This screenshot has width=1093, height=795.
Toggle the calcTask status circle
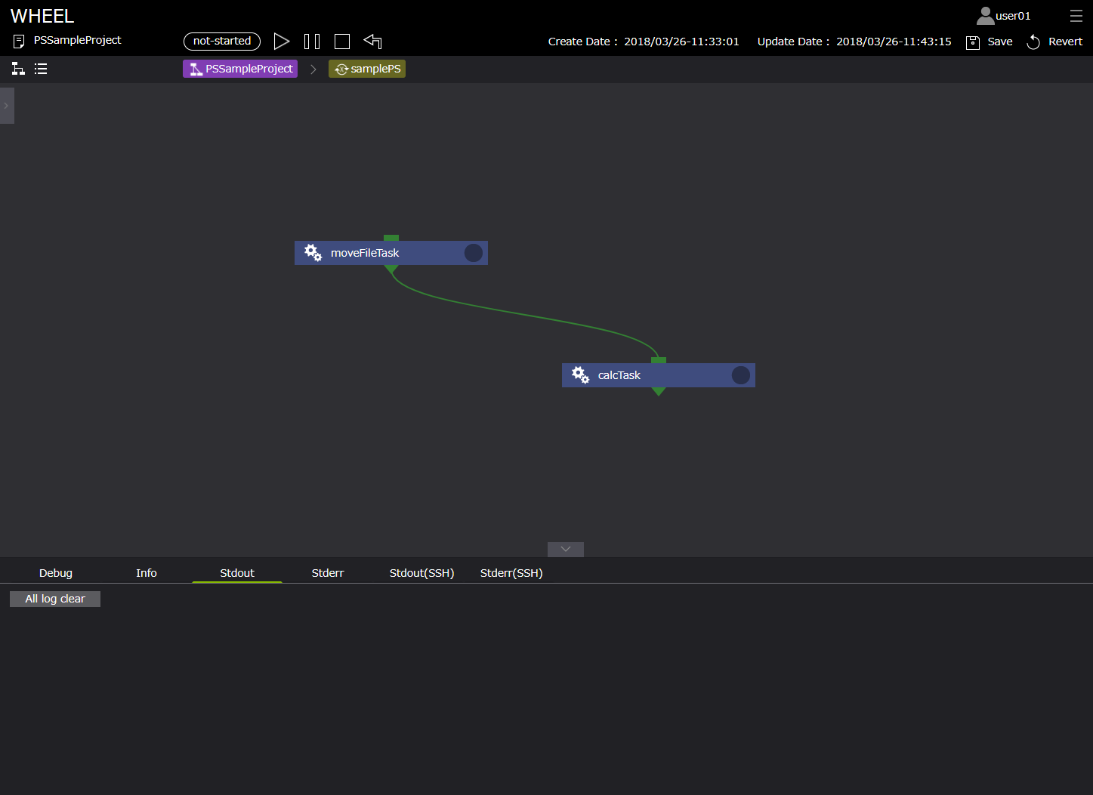[x=741, y=375]
